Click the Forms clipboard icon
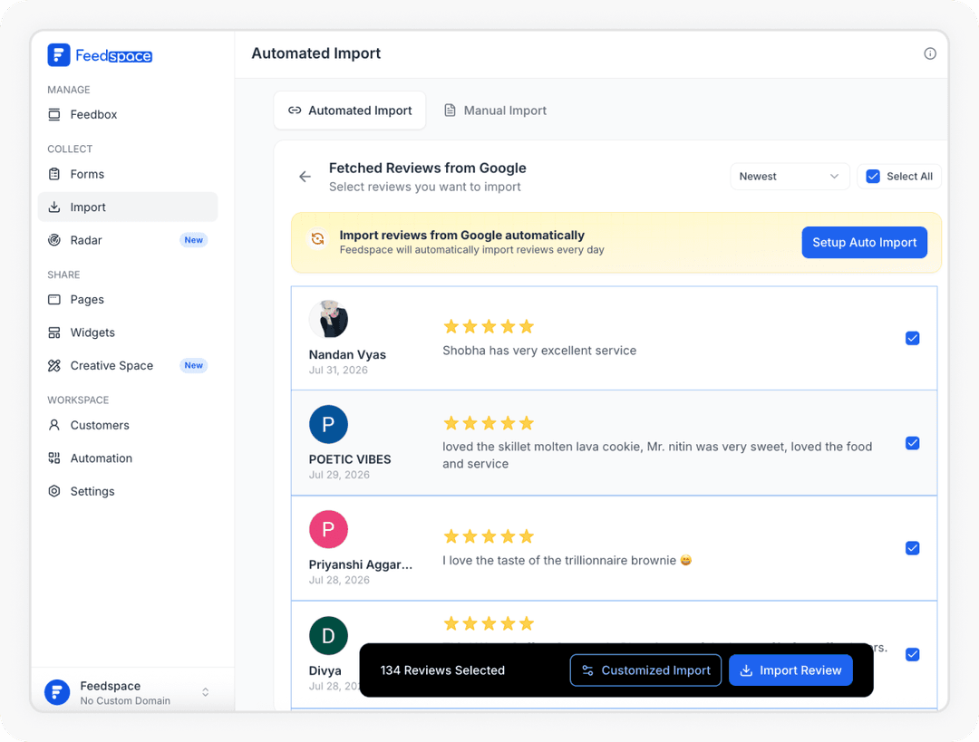The height and width of the screenshot is (742, 979). [54, 174]
